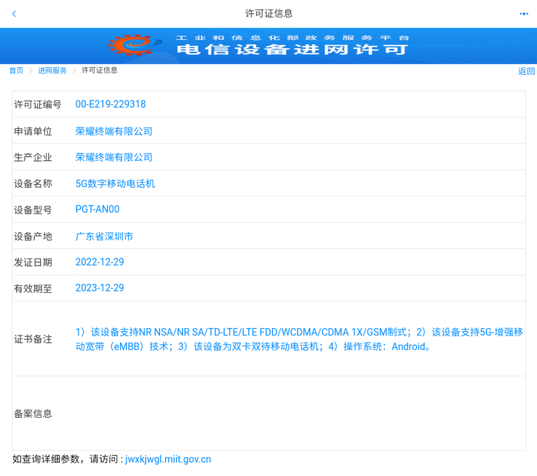Viewport: 537px width, 476px height.
Task: Tap the 许可证信息 page title at top
Action: tap(268, 14)
